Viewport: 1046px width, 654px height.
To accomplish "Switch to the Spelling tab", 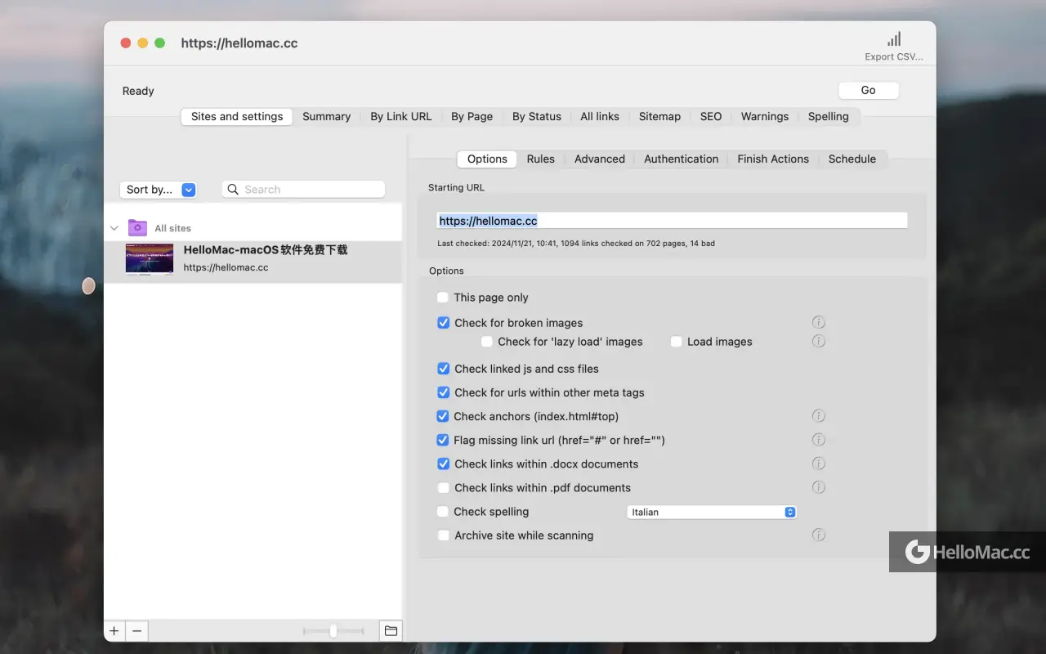I will pos(828,117).
